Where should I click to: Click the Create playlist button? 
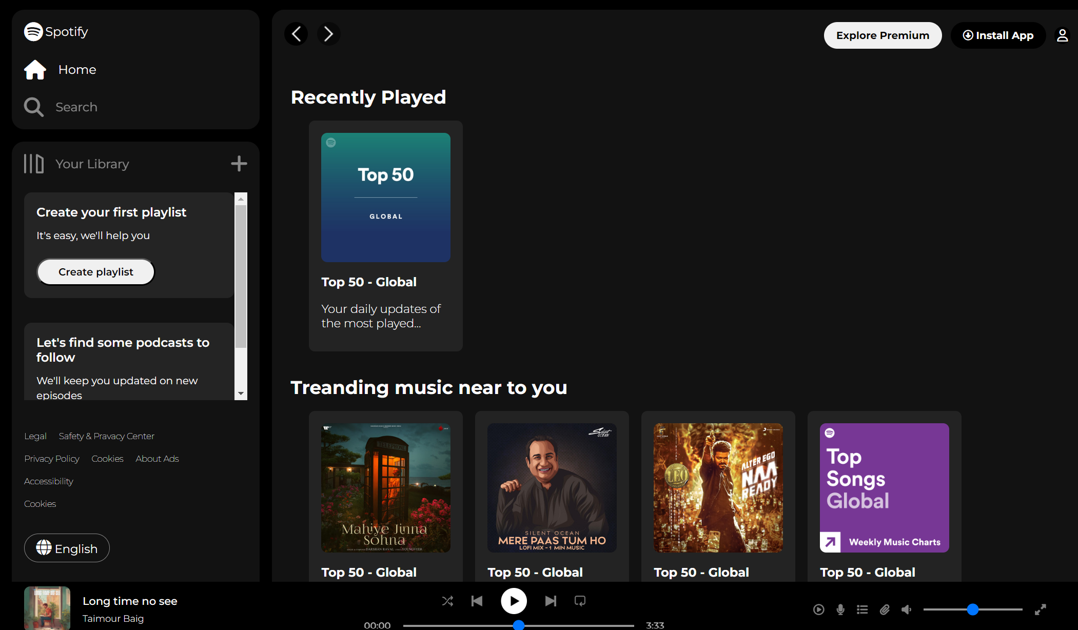[96, 272]
